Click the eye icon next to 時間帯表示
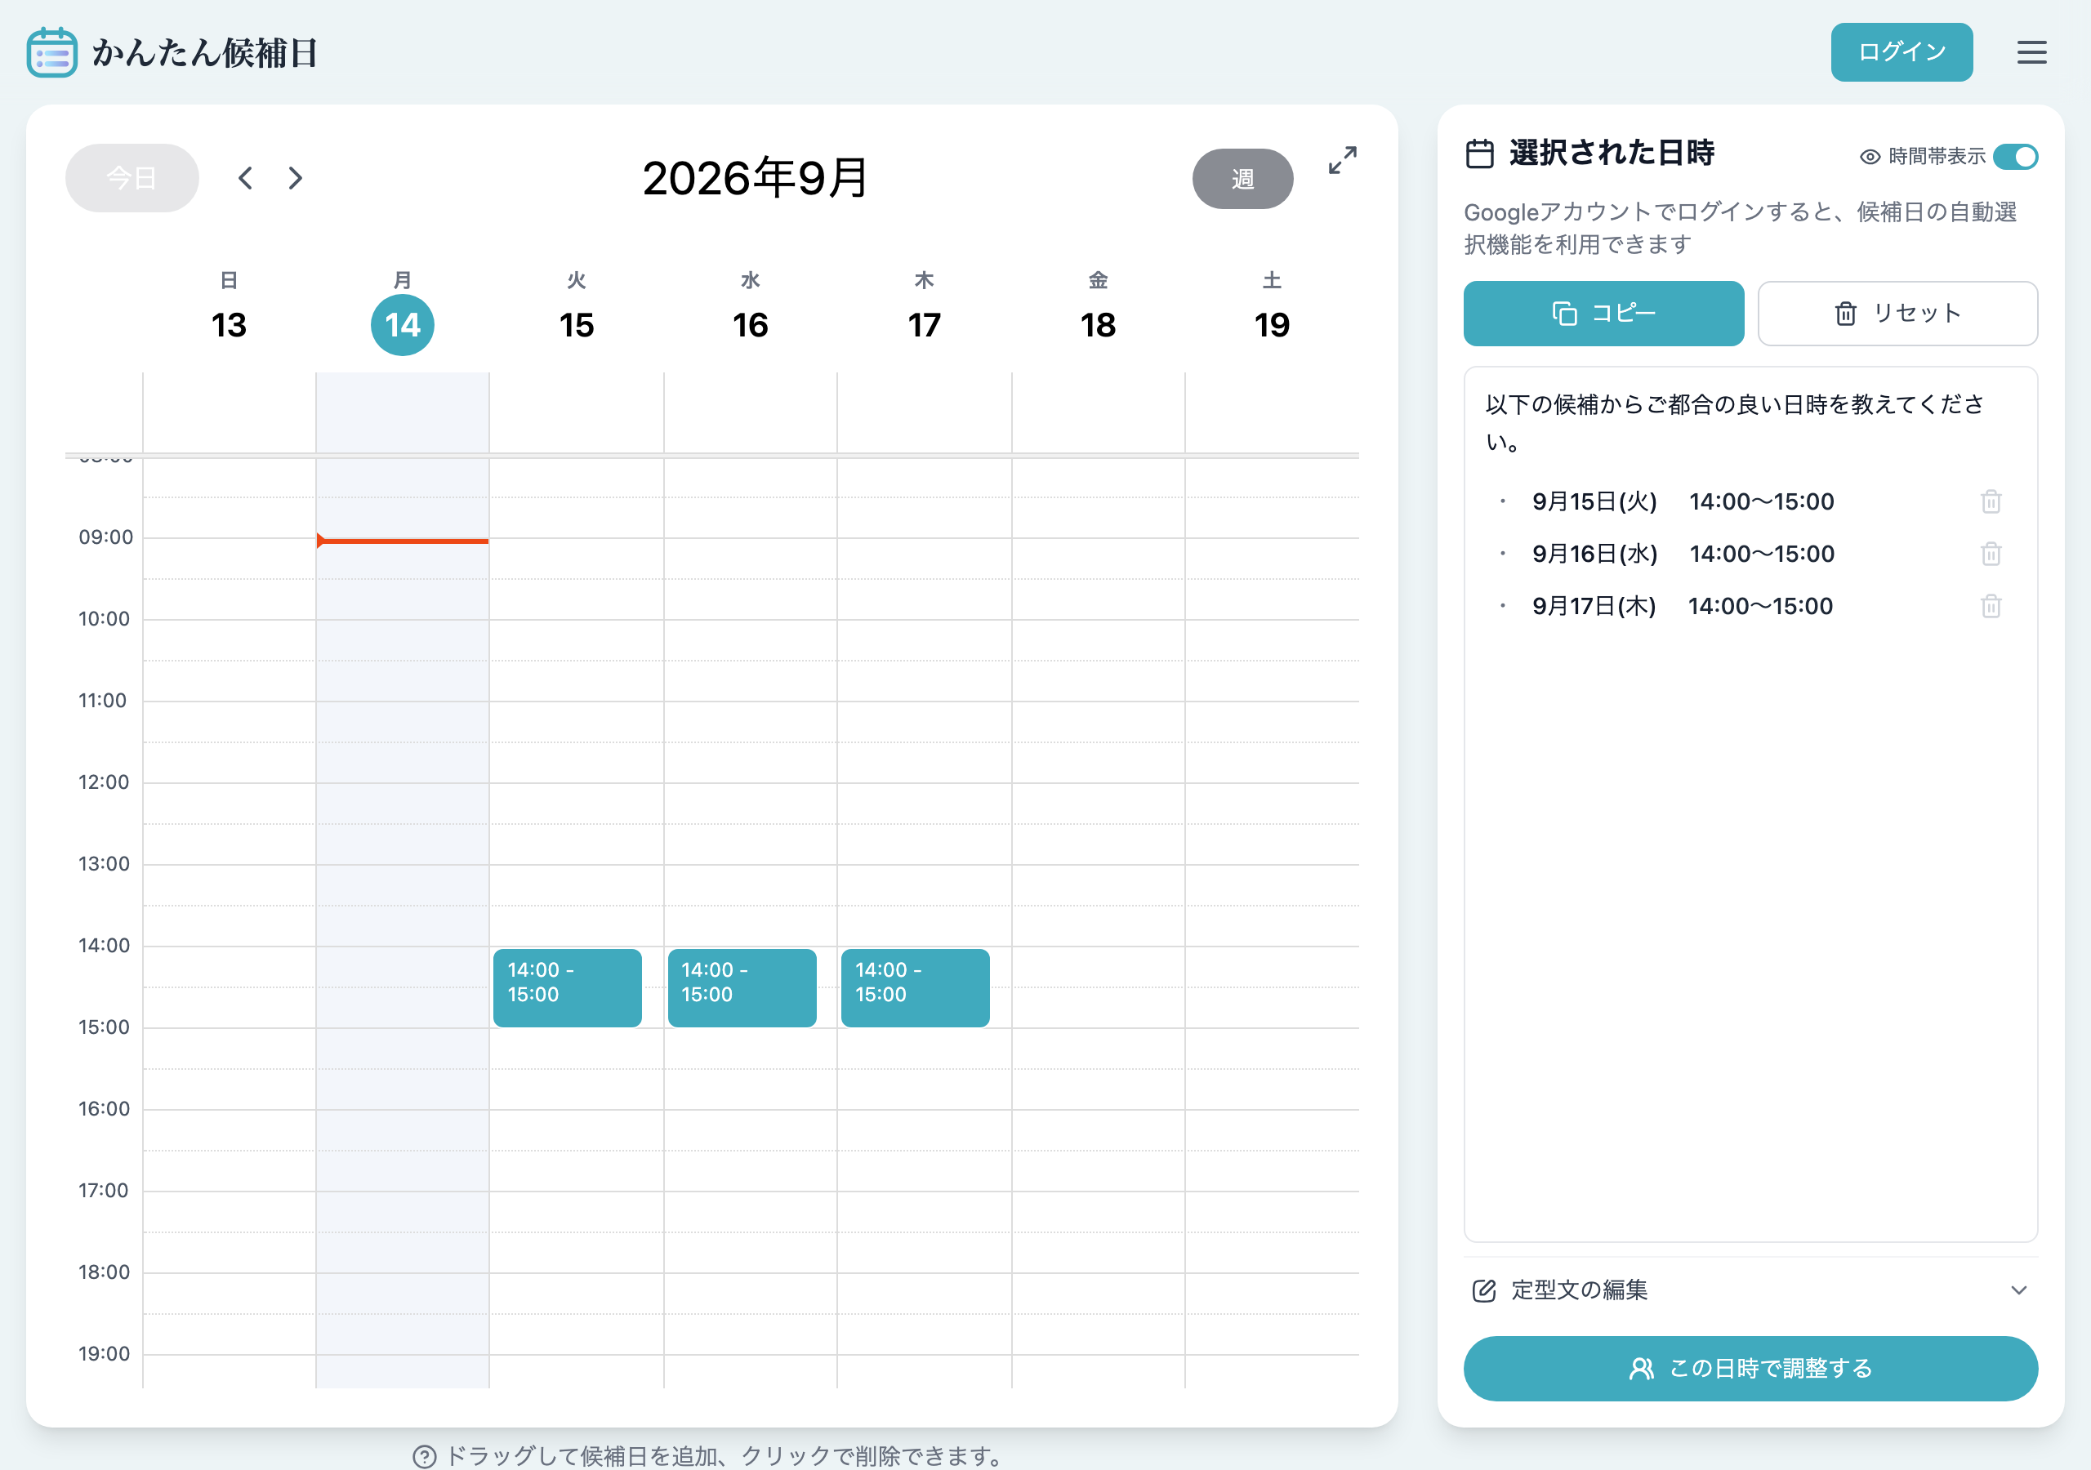 click(1870, 157)
